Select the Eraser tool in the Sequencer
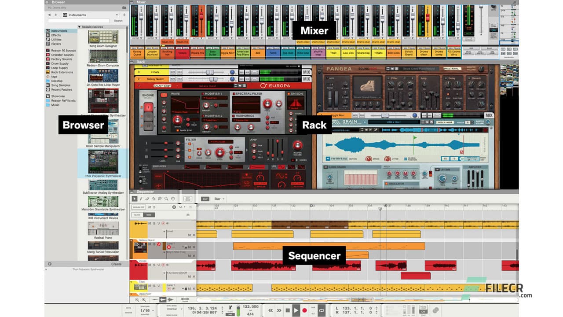Image resolution: width=563 pixels, height=317 pixels. [147, 199]
